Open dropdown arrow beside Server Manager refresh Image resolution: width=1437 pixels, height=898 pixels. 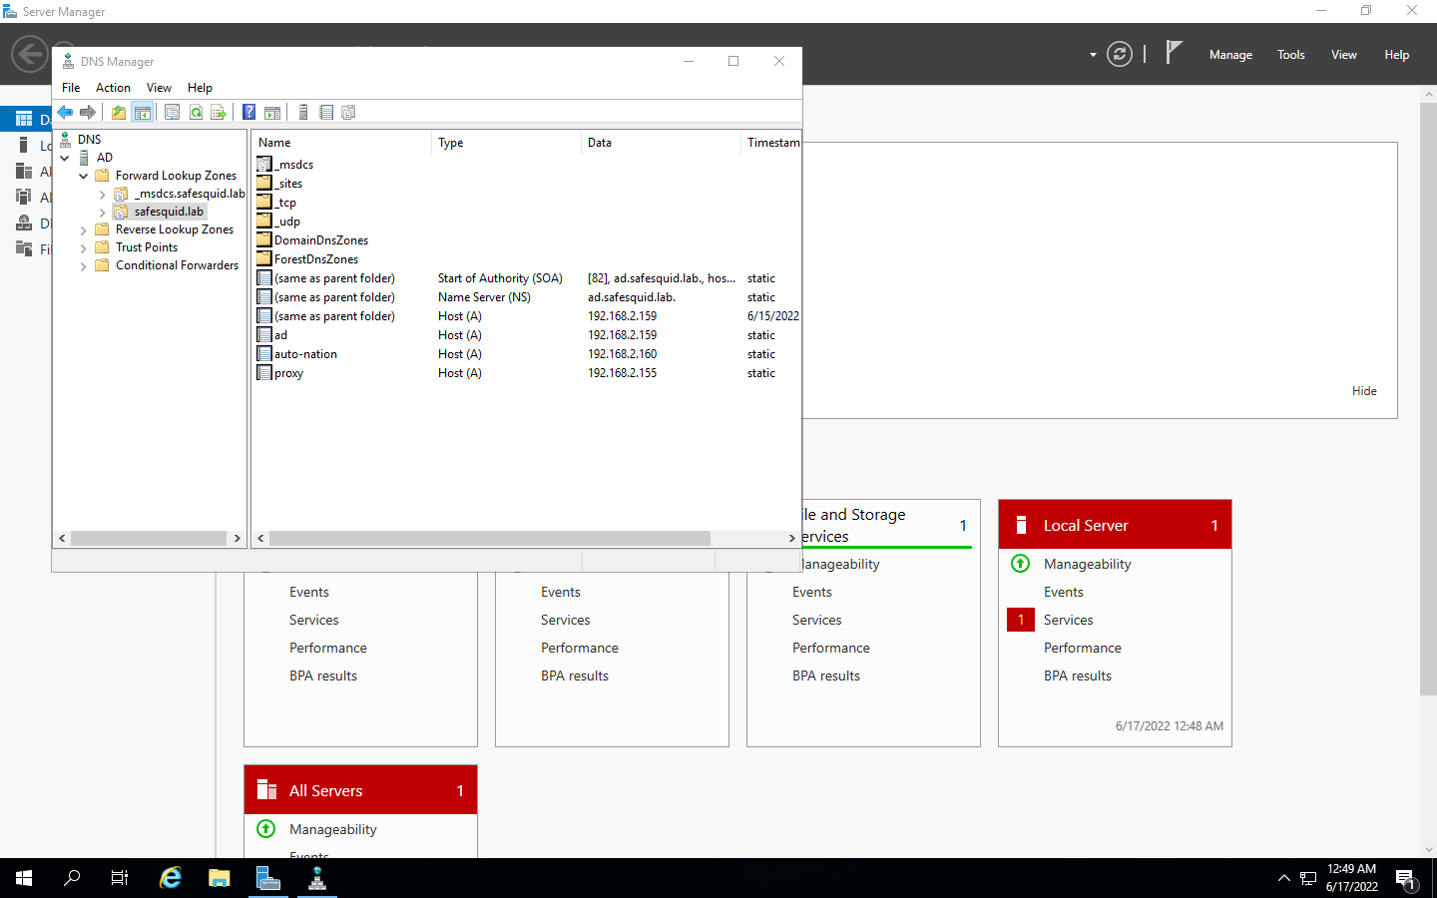click(x=1093, y=55)
